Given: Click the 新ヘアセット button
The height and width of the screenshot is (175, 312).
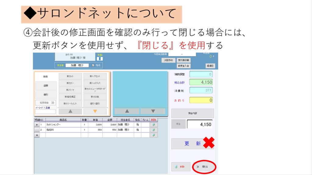Looking at the screenshot, I should 95,76.
